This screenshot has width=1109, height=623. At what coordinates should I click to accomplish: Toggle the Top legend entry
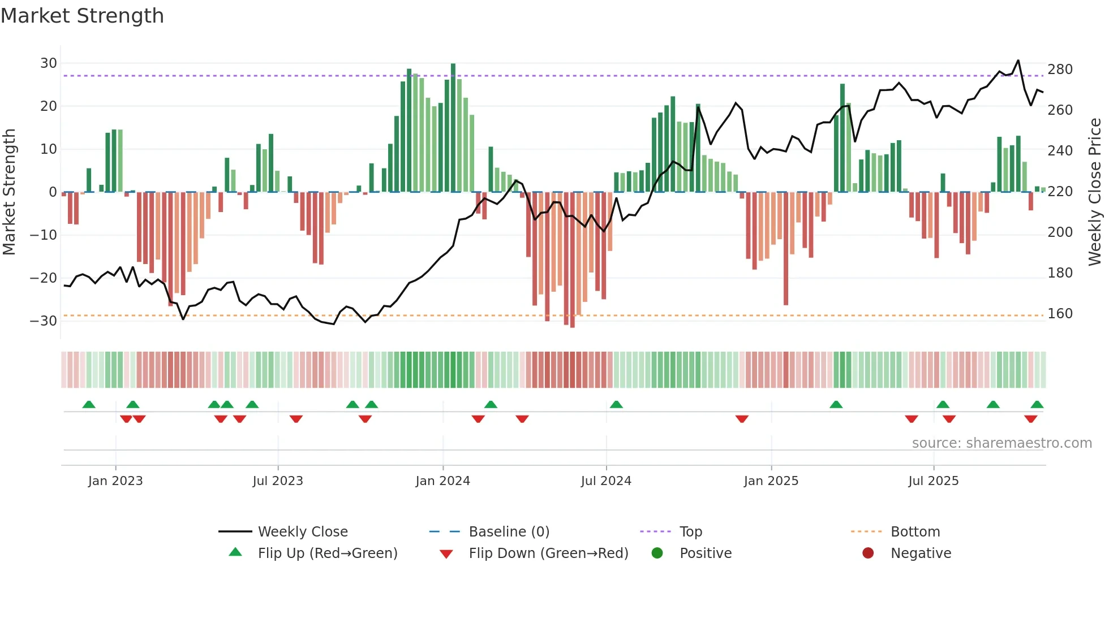point(671,531)
